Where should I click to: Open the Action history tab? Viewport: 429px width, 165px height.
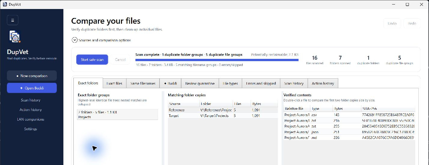click(x=323, y=83)
